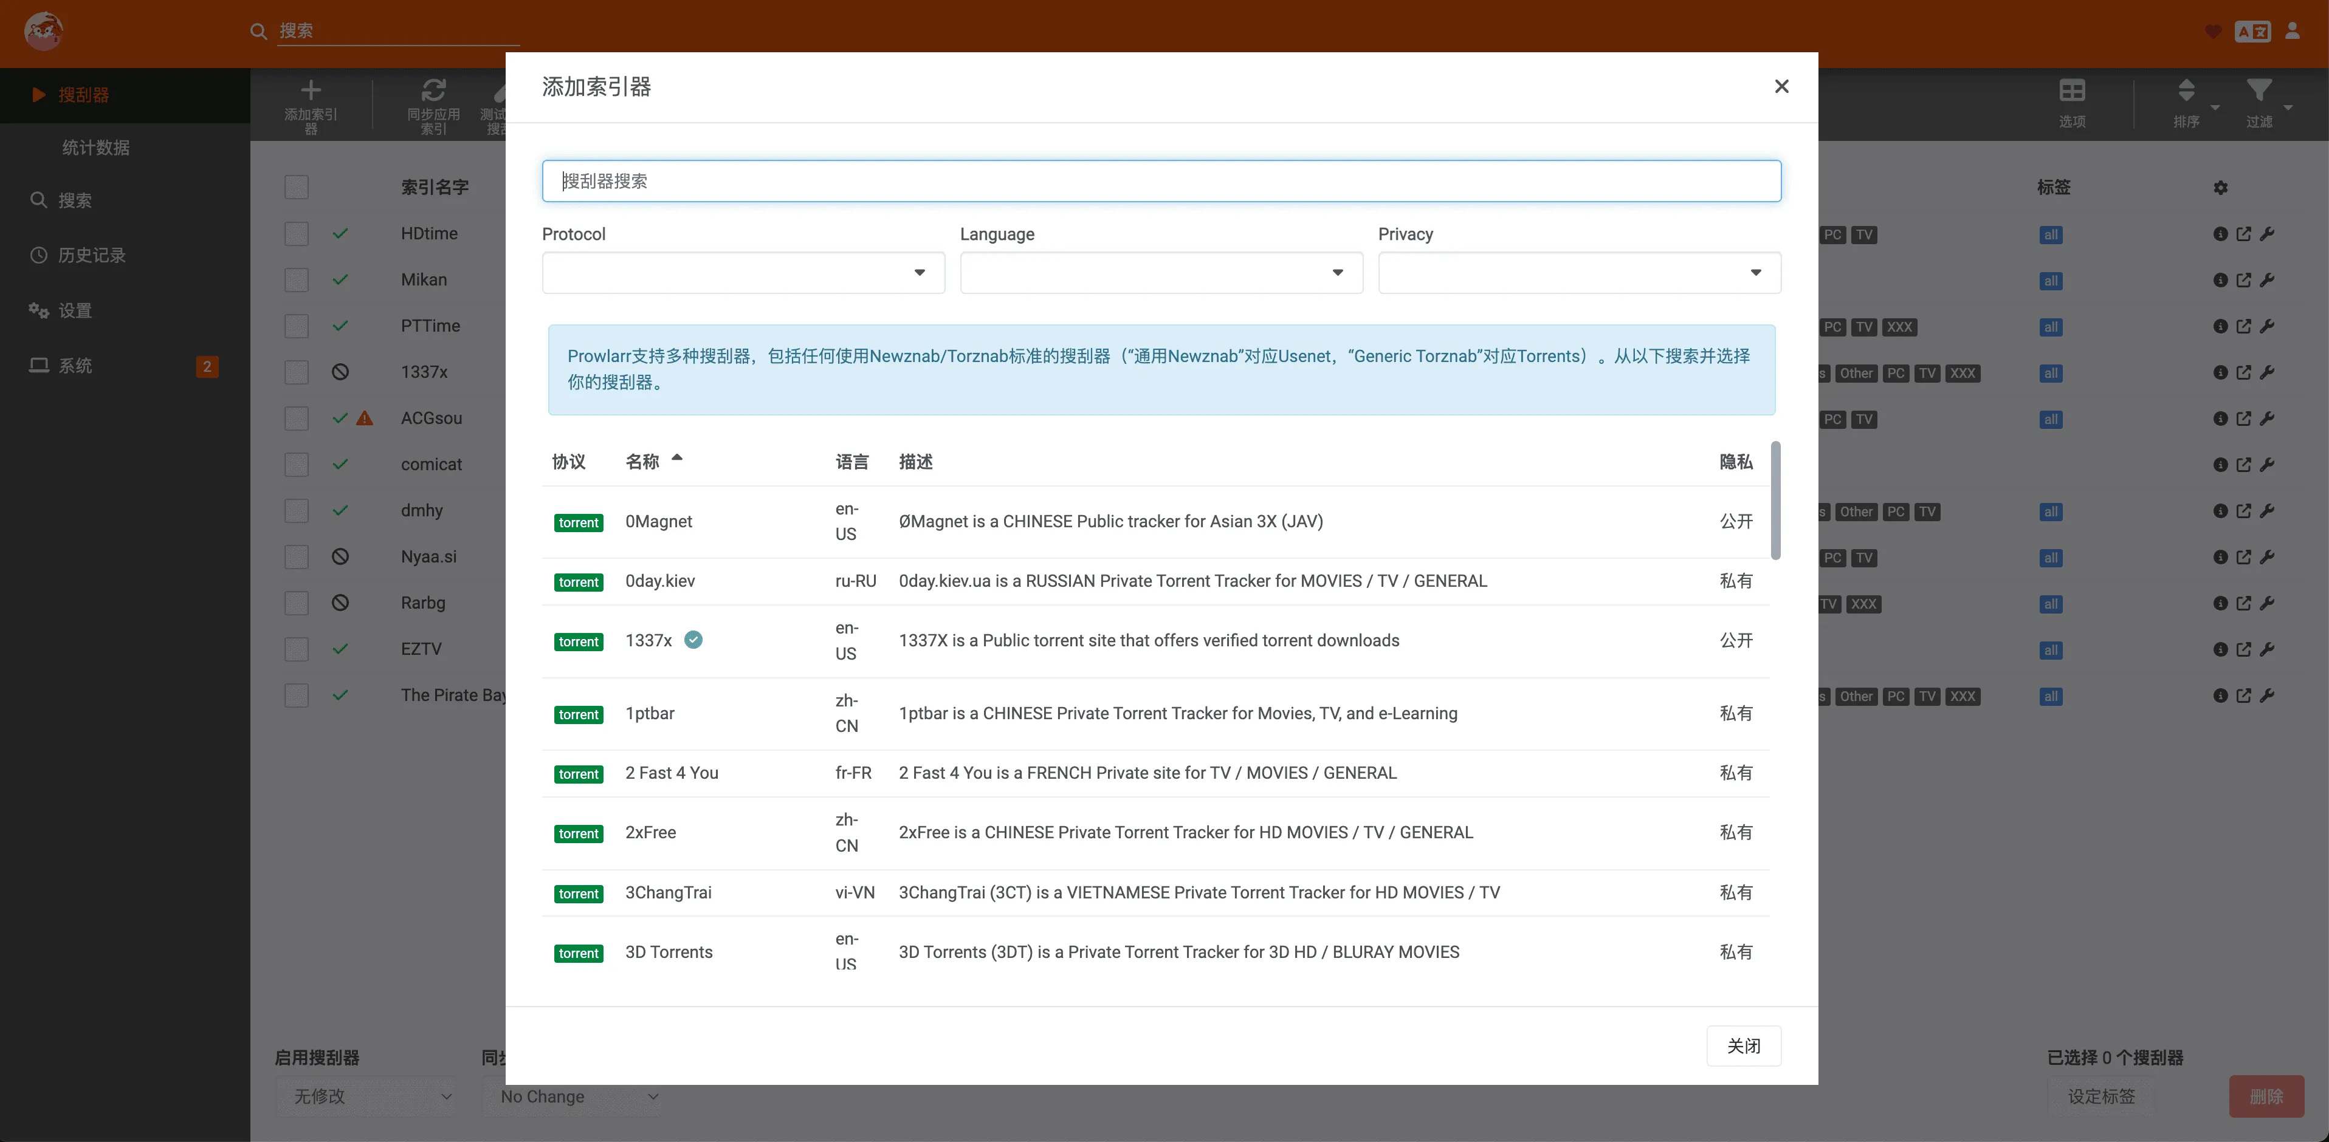This screenshot has height=1142, width=2329.
Task: Click the Prowlarr logo icon
Action: (x=43, y=31)
